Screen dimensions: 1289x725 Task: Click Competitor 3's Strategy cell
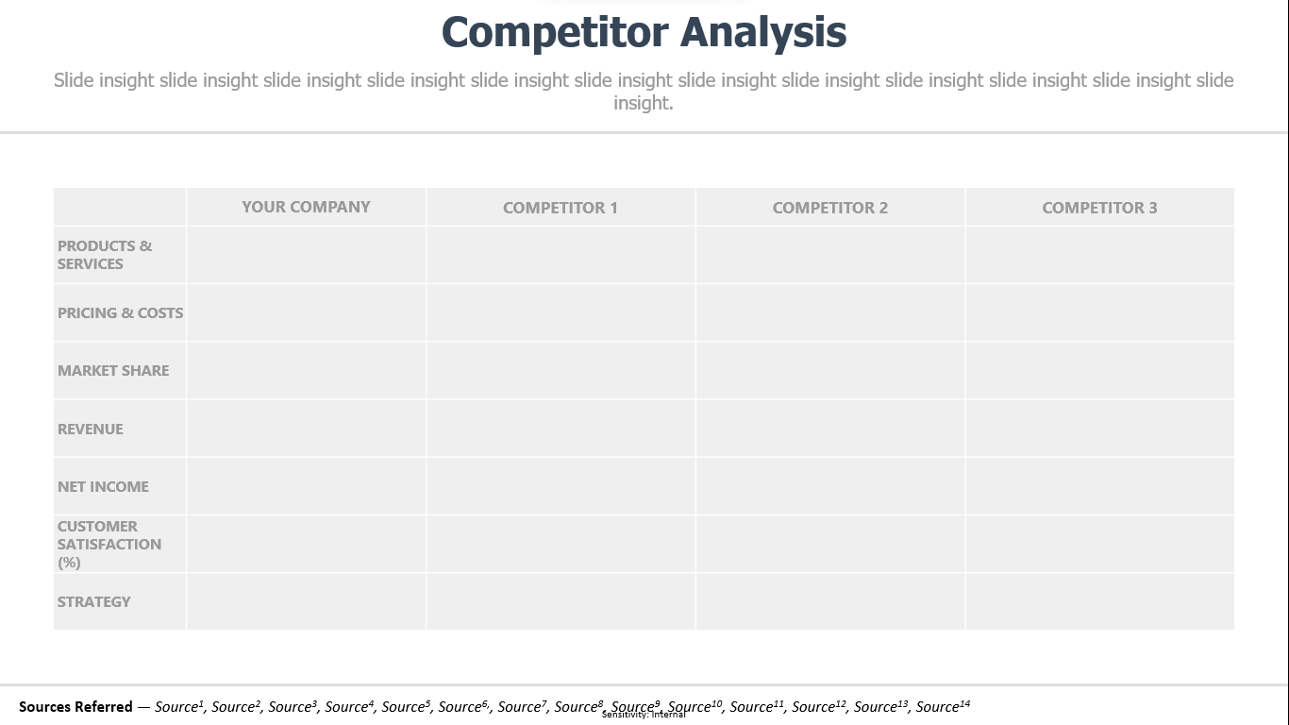(x=1099, y=601)
